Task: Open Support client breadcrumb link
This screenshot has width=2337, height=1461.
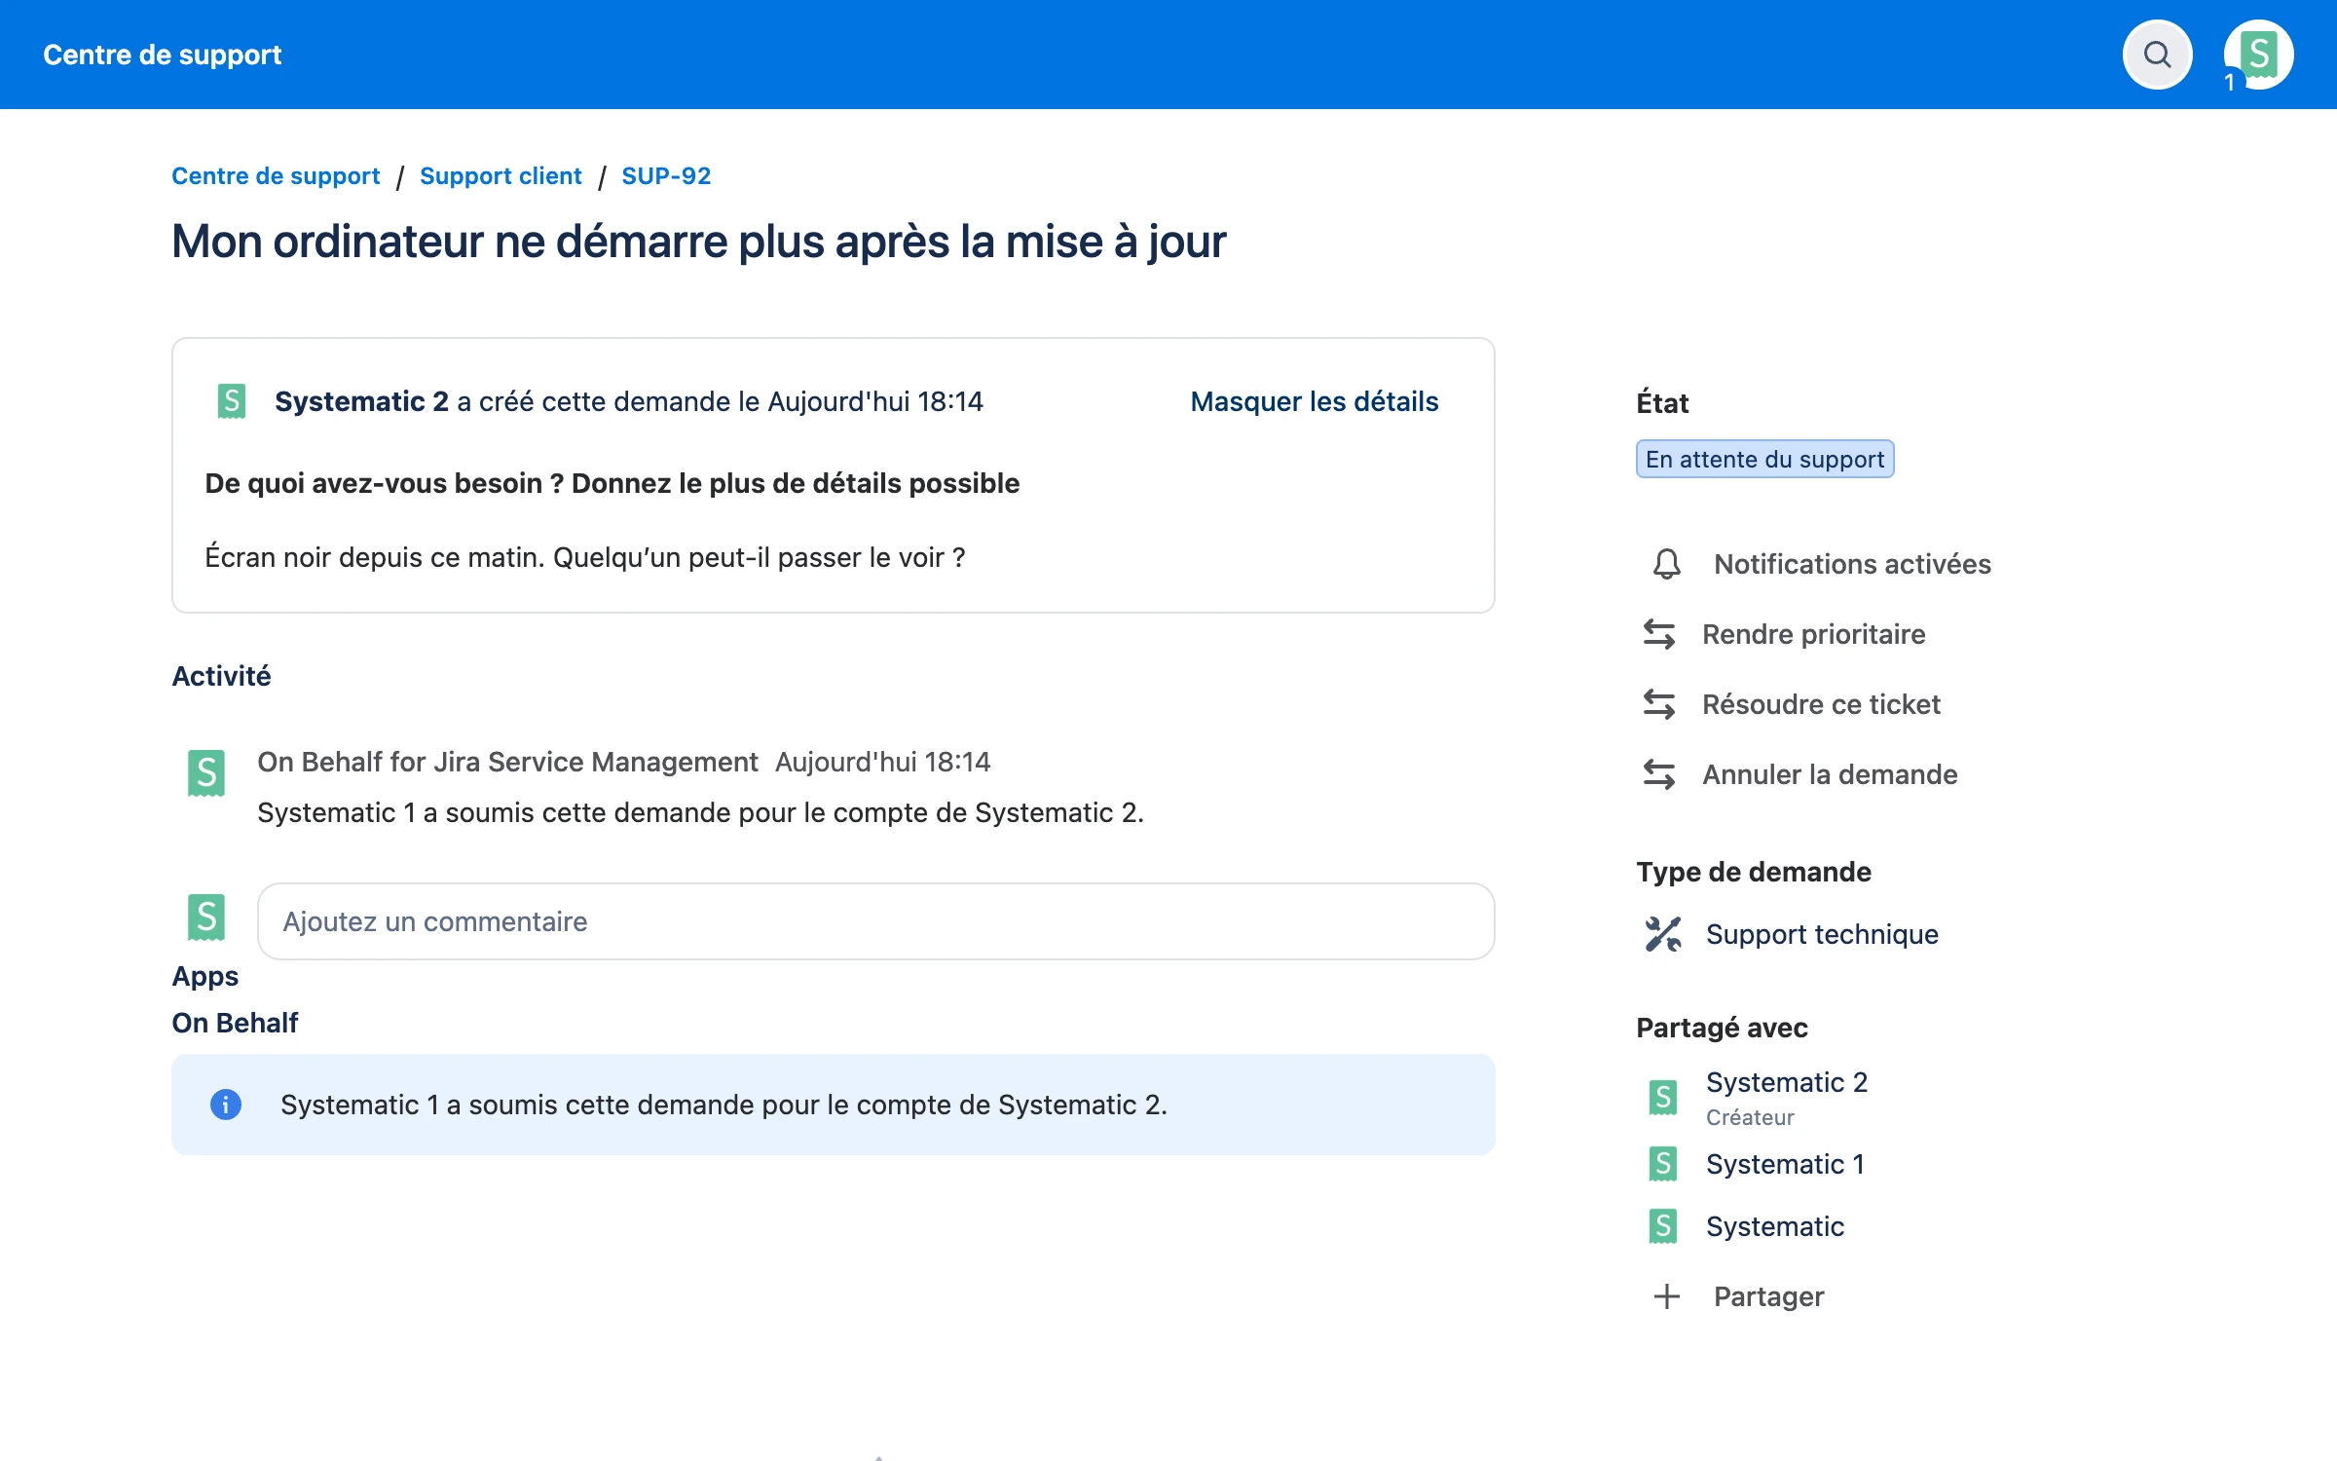Action: click(501, 176)
